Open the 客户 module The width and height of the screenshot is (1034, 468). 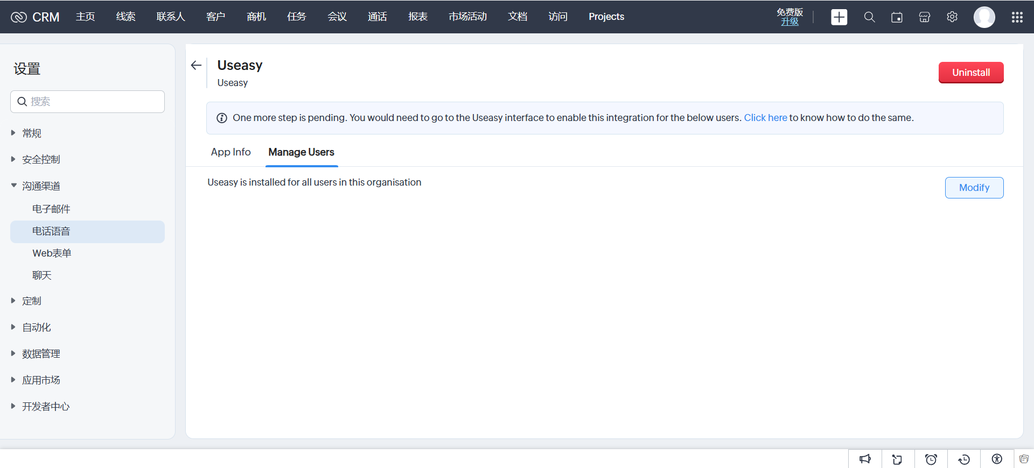click(x=215, y=17)
